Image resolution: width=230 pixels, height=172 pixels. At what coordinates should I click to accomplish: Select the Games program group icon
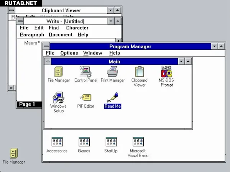[x=84, y=142]
